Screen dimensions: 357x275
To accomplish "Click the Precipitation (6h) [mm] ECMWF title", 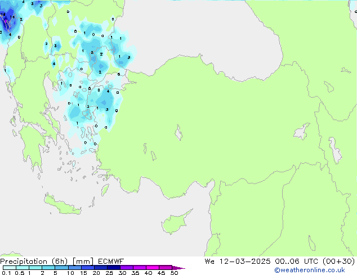I will tap(62, 262).
